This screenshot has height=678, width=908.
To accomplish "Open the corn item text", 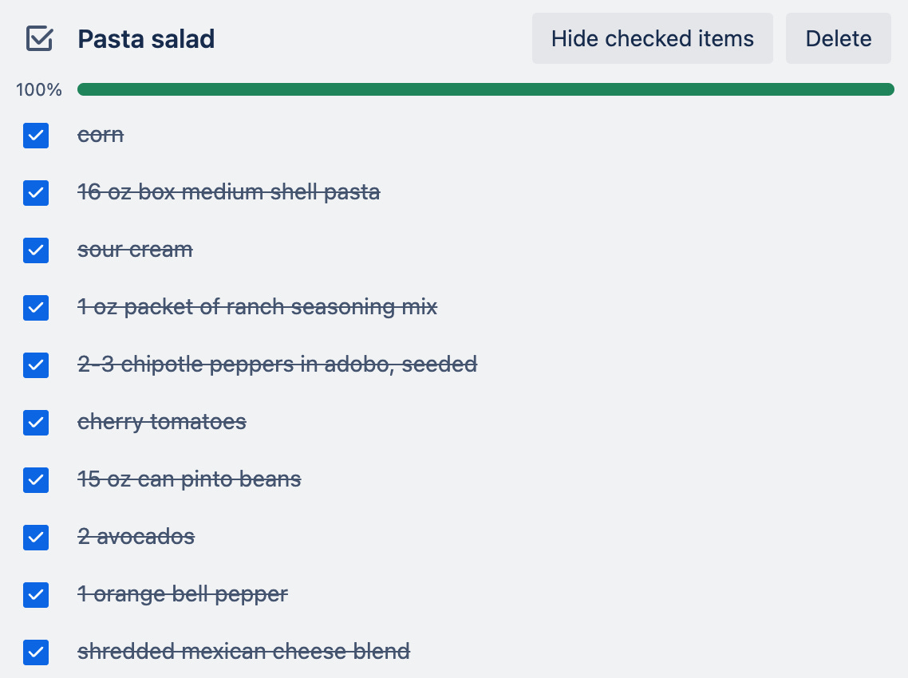I will 101,135.
